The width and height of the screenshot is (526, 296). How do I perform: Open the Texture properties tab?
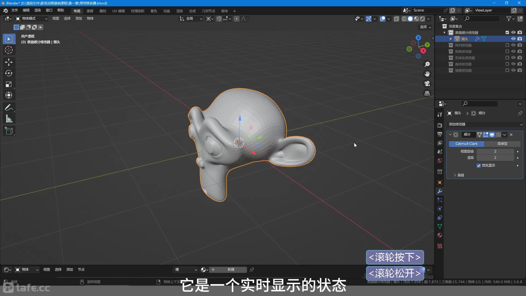pyautogui.click(x=440, y=246)
